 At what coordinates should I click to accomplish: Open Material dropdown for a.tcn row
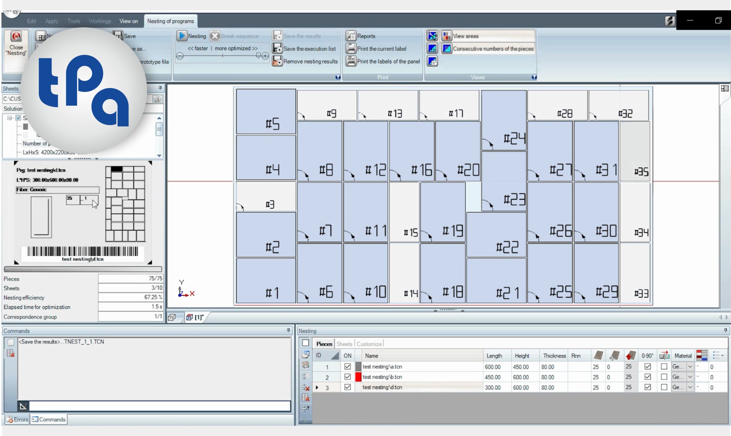[690, 366]
